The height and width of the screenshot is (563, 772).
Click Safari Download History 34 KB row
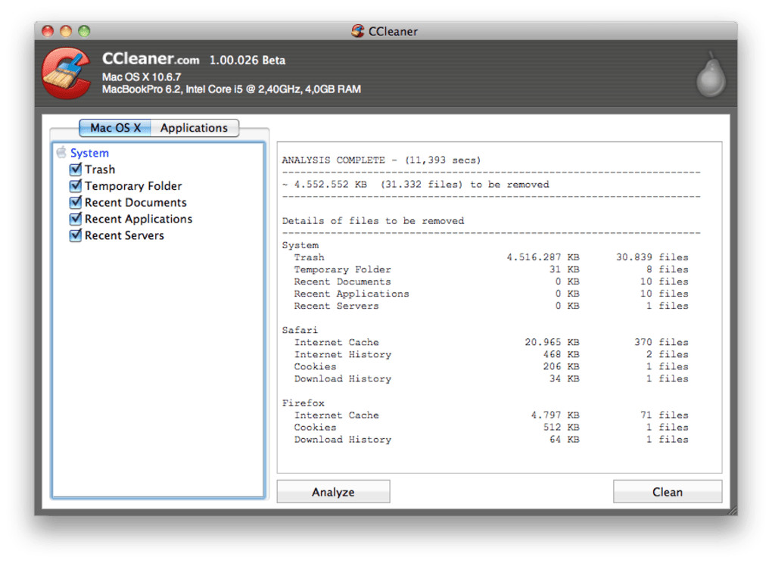click(491, 379)
